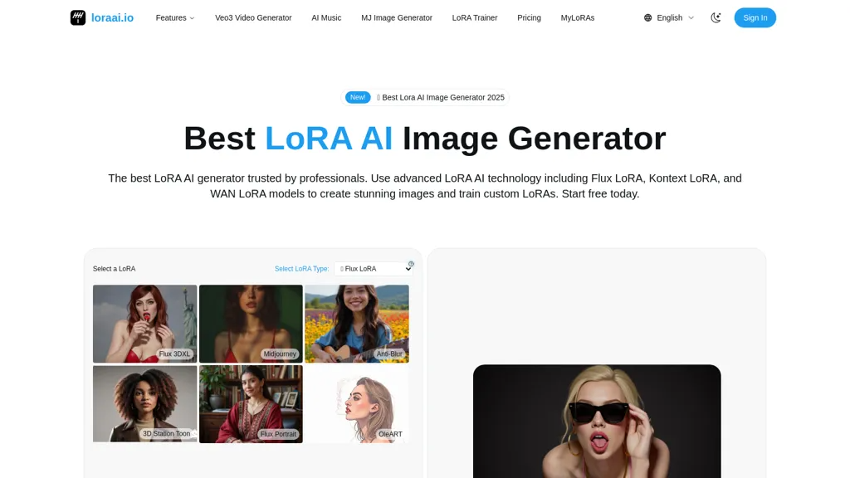This screenshot has width=850, height=478.
Task: Click the Select LoRA Type label
Action: [301, 269]
